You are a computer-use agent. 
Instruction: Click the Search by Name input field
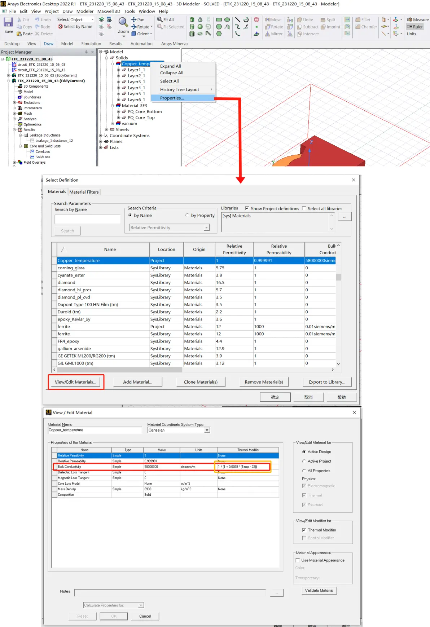coord(87,219)
